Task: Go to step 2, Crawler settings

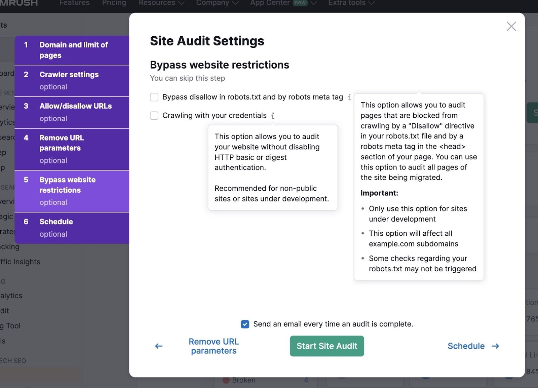Action: coord(72,80)
